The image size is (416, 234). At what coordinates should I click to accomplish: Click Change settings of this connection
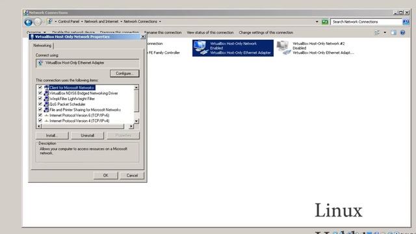pos(266,32)
